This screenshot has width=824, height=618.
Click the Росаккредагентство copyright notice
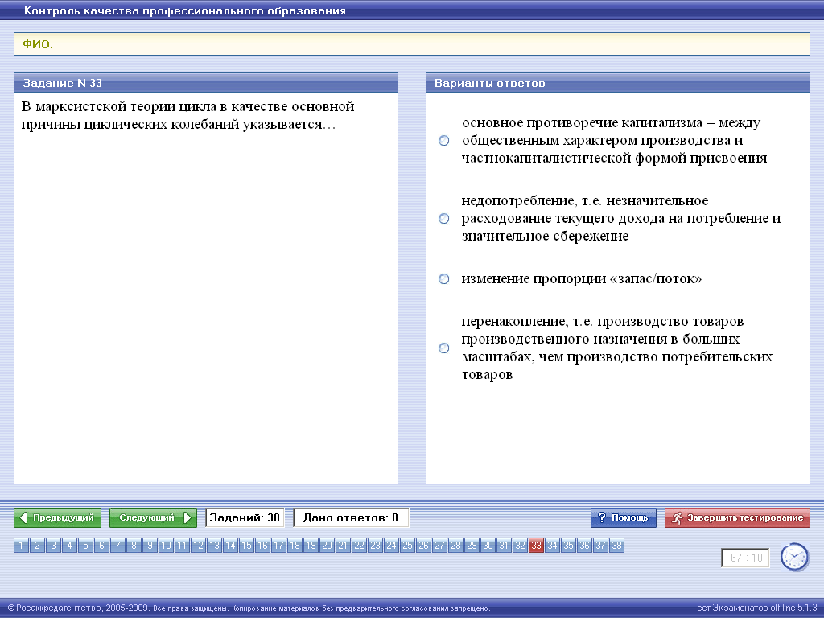tap(249, 608)
